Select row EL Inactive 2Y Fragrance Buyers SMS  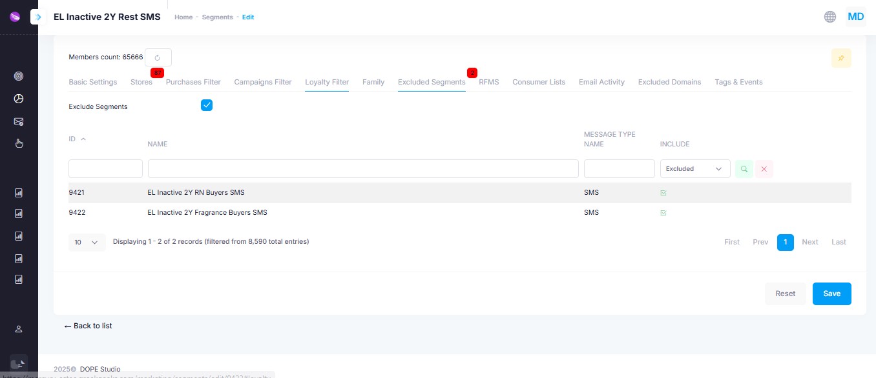(x=460, y=213)
